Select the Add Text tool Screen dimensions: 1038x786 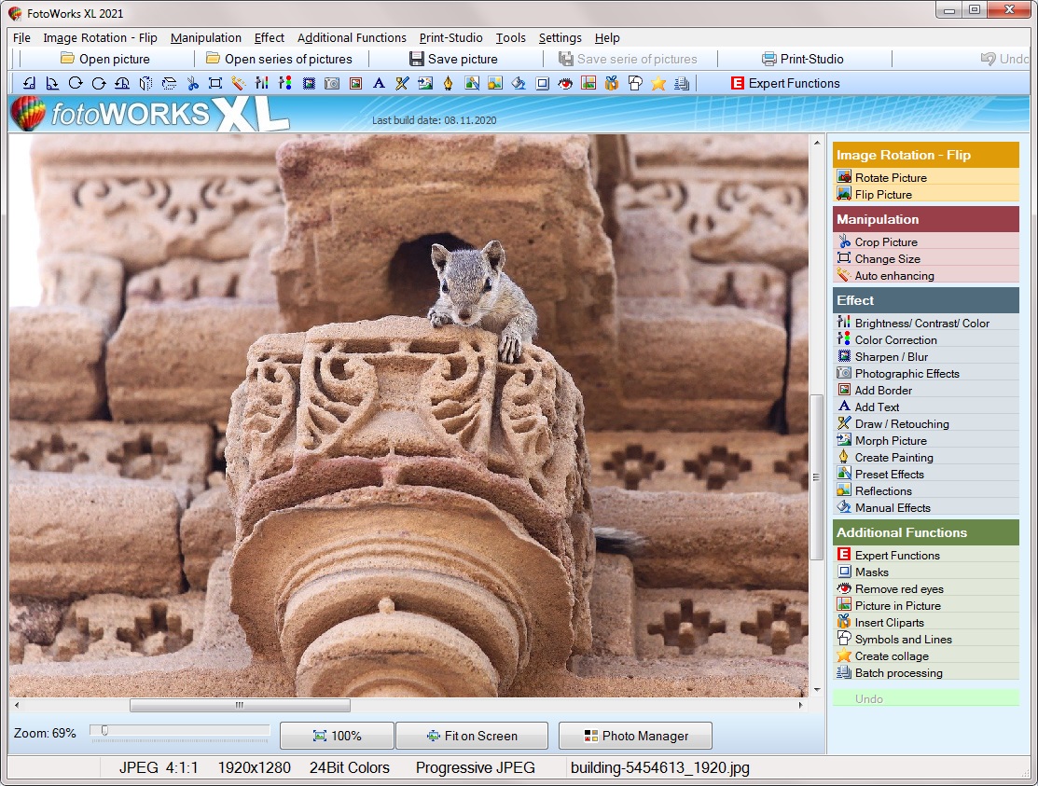tap(875, 407)
